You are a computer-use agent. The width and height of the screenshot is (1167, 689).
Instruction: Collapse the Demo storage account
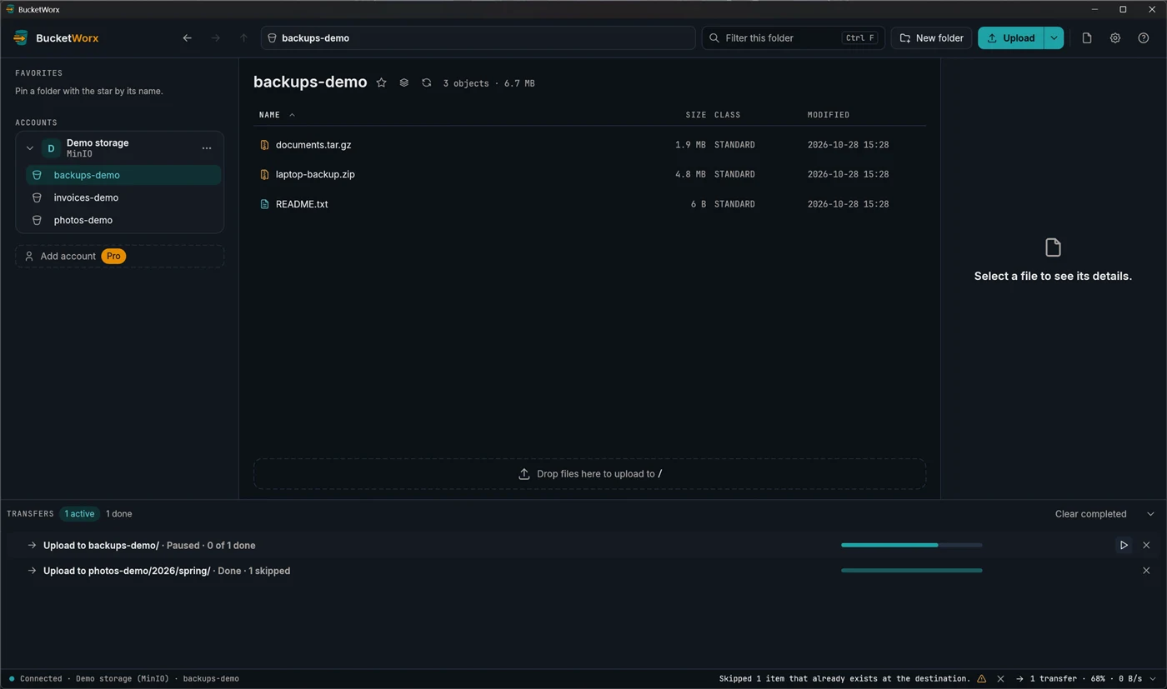pyautogui.click(x=30, y=148)
